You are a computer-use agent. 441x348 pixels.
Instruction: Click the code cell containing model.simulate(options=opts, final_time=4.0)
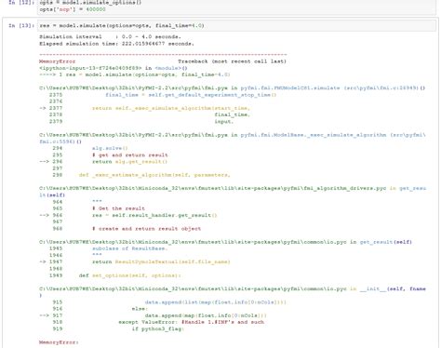coord(237,26)
